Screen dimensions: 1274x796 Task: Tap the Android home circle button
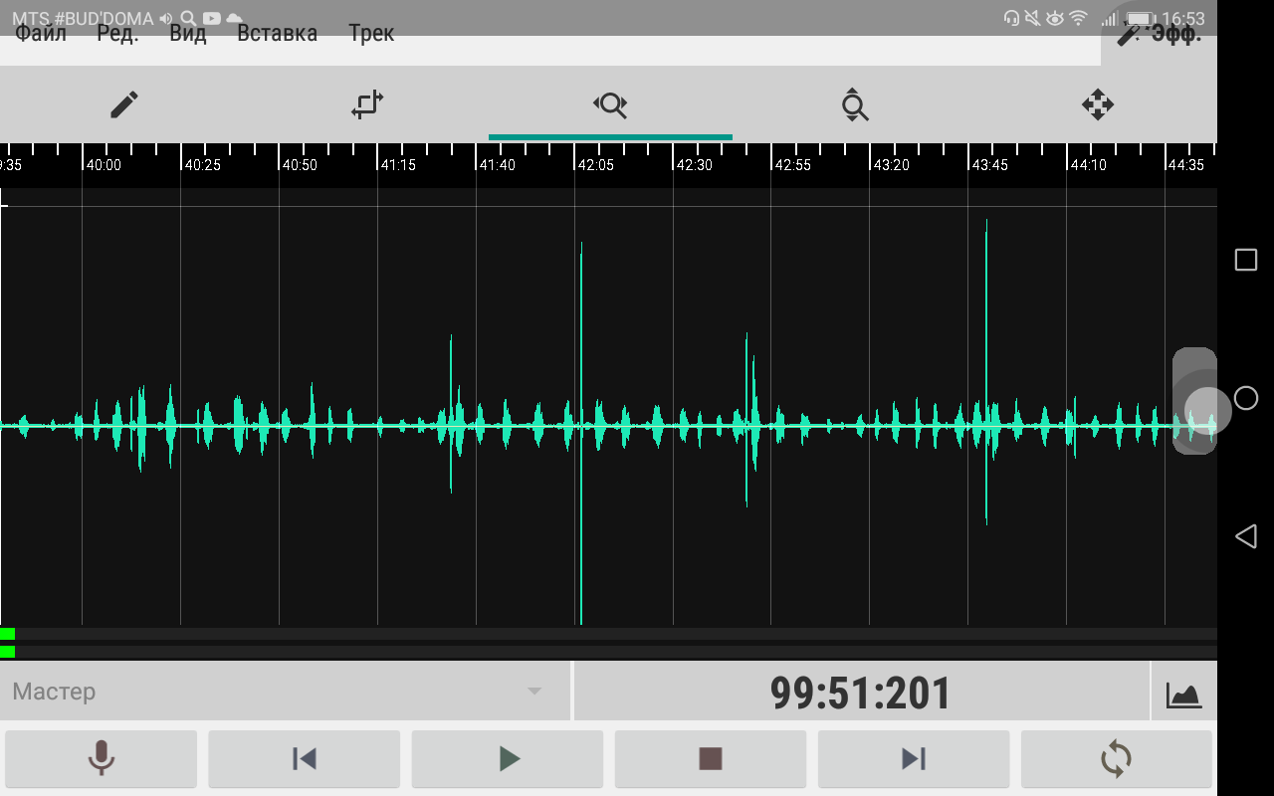click(x=1245, y=398)
